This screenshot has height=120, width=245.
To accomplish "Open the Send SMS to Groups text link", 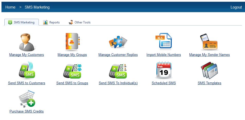I will point(72,83).
